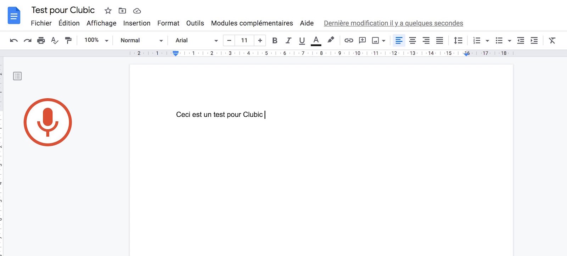
Task: Open the Aide menu
Action: [x=307, y=23]
